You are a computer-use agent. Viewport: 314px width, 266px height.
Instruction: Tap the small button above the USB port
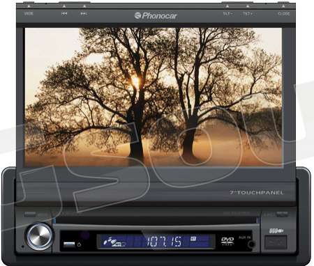pos(282,214)
